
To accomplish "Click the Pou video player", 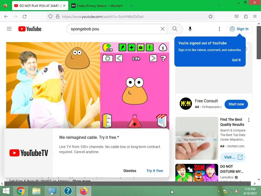I will click(88, 85).
